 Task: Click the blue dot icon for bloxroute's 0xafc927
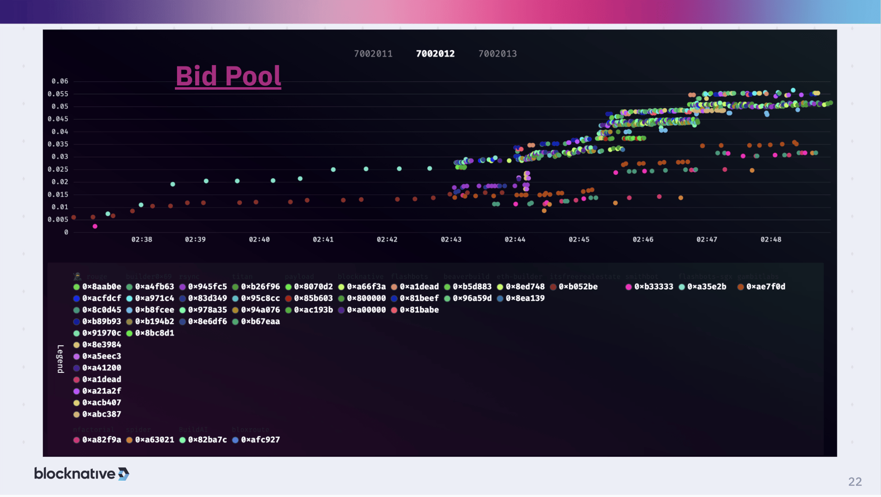point(236,439)
